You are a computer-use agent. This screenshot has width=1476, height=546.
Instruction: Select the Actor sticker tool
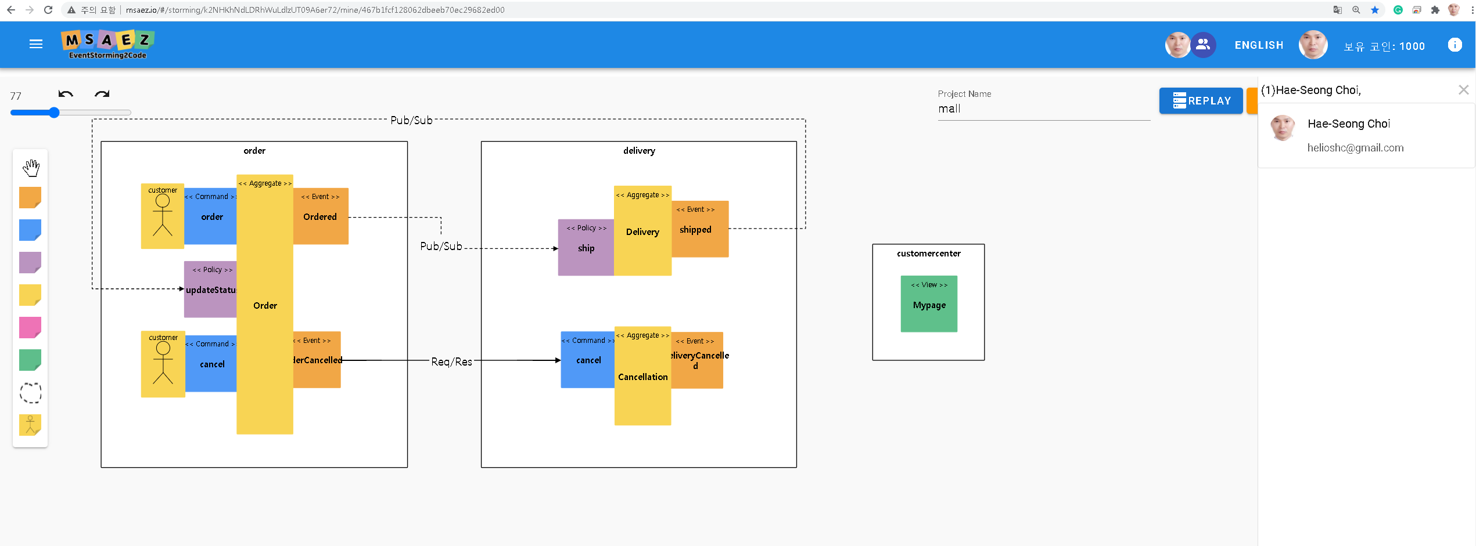30,425
